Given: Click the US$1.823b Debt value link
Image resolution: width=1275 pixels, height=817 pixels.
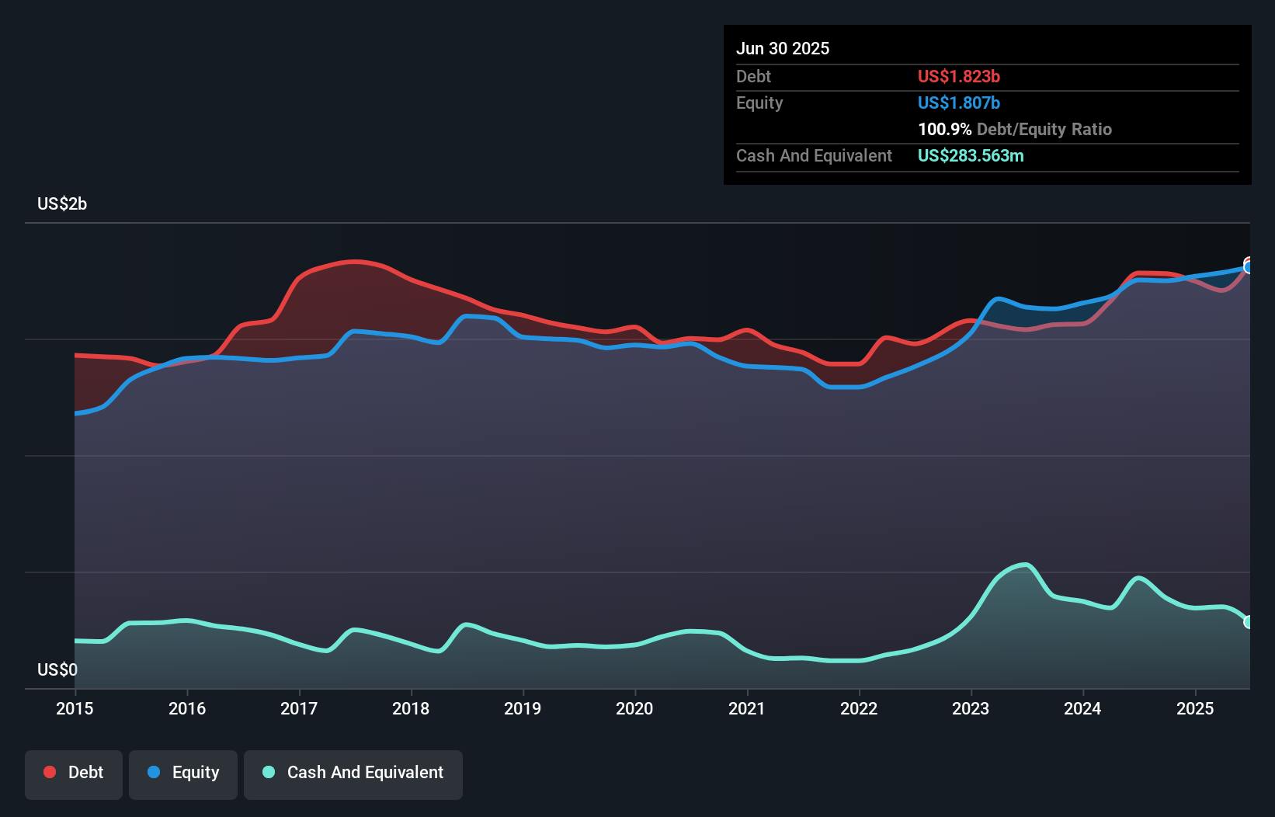Looking at the screenshot, I should (x=959, y=76).
